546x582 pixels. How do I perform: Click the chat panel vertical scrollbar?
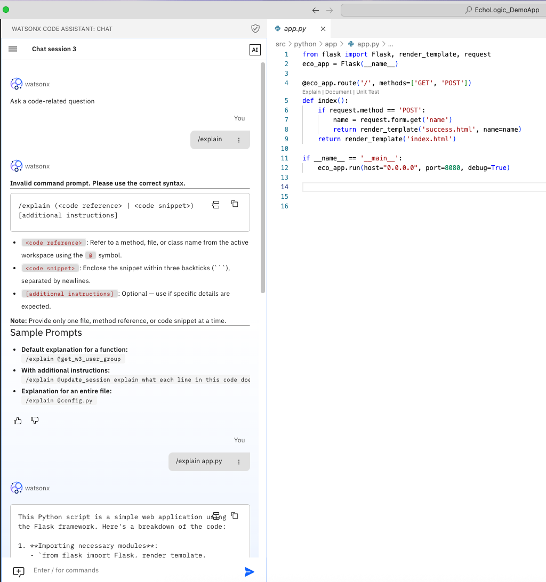point(263,177)
